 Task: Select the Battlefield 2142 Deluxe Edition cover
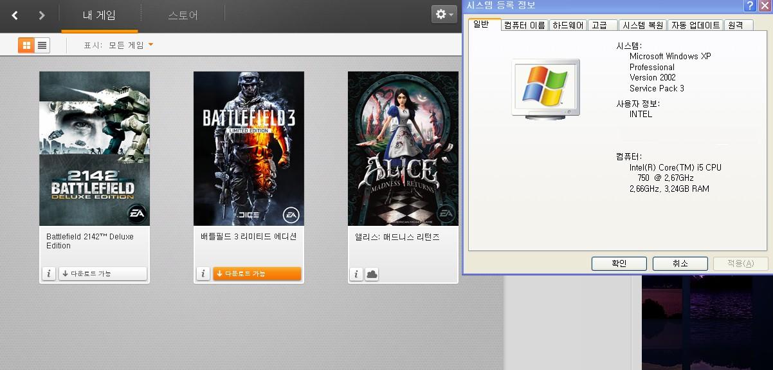(95, 149)
